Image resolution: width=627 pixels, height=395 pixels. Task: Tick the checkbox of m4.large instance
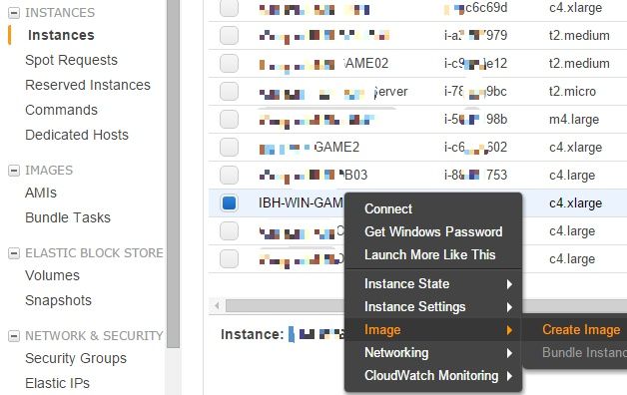pyautogui.click(x=229, y=119)
